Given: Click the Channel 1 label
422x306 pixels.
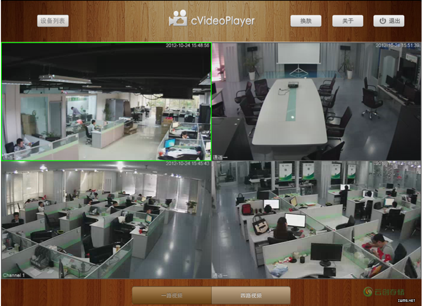Looking at the screenshot, I should (x=14, y=275).
